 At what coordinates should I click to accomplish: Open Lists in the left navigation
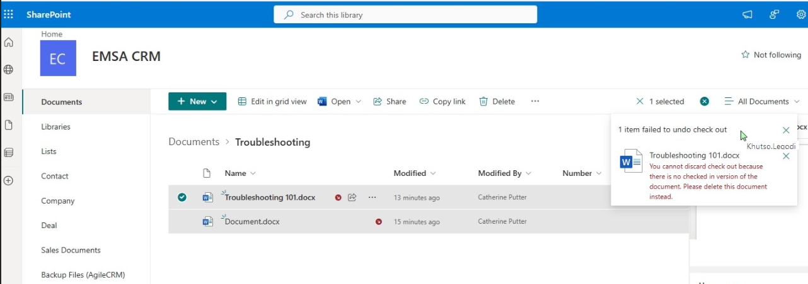coord(49,151)
